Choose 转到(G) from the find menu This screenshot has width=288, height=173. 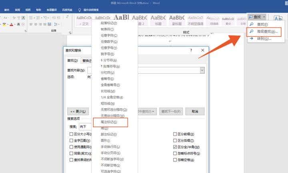[x=264, y=38]
